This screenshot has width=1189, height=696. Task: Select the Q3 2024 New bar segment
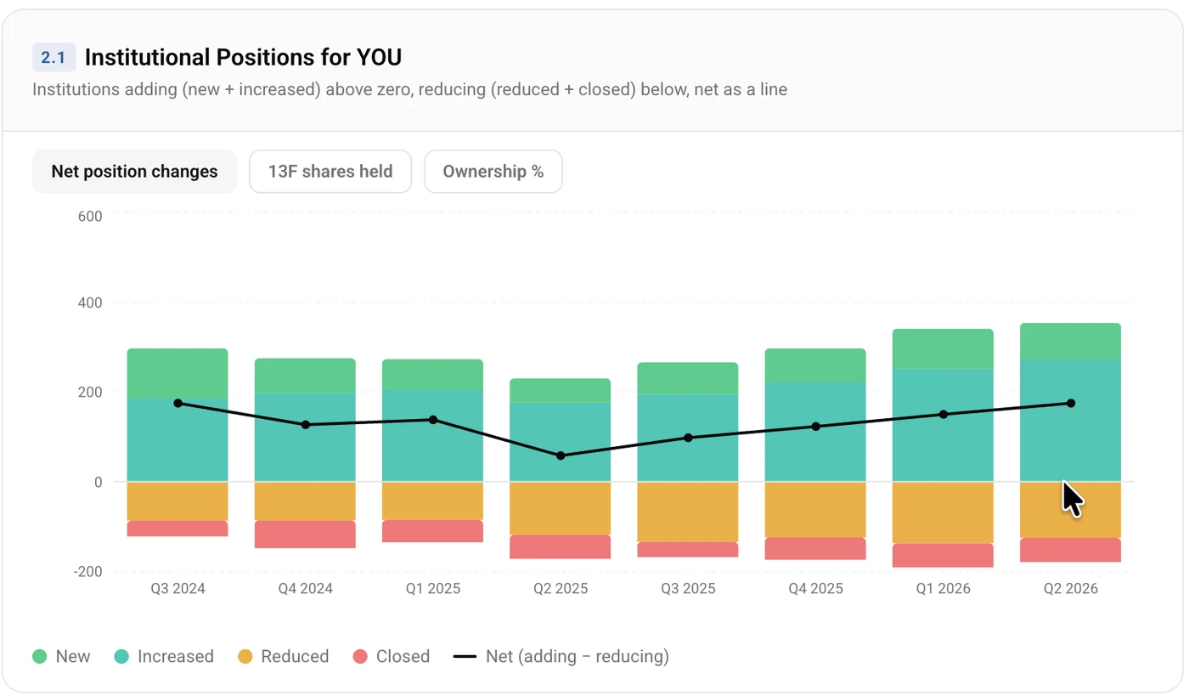point(178,373)
